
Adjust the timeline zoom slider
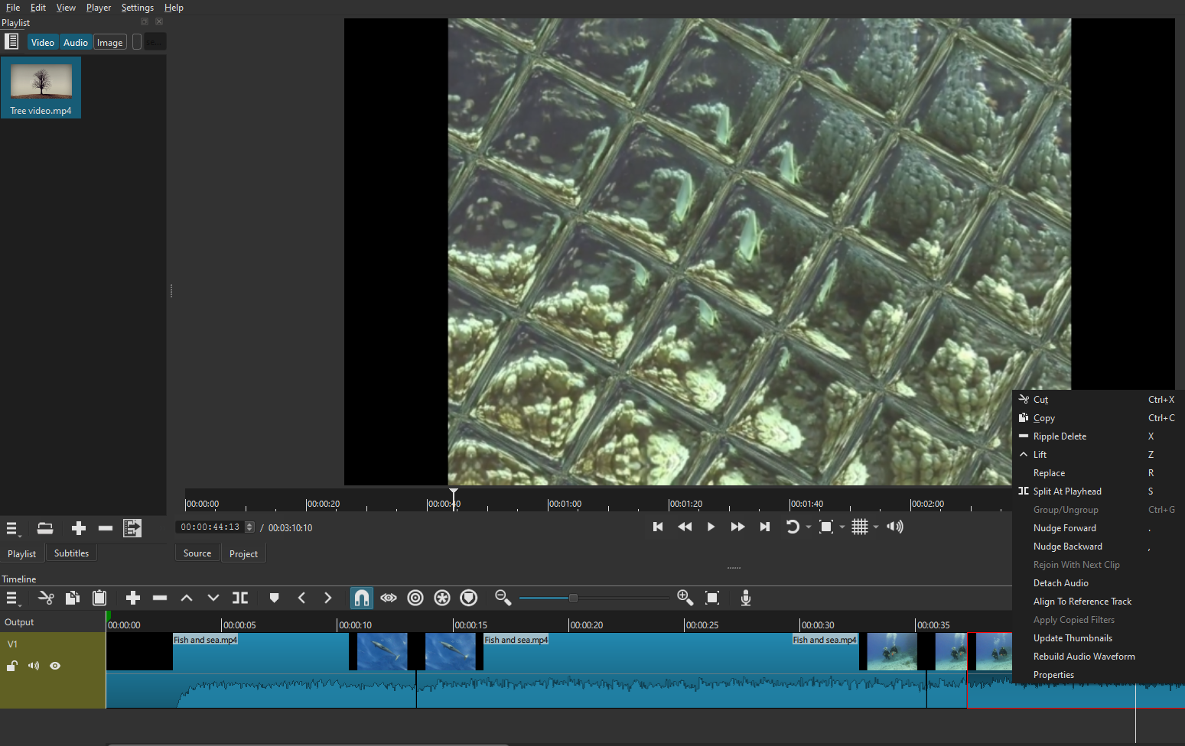[x=573, y=598]
